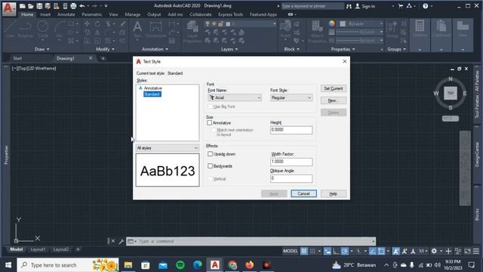Switch to the Insert ribbon tab
This screenshot has width=483, height=272.
[45, 14]
